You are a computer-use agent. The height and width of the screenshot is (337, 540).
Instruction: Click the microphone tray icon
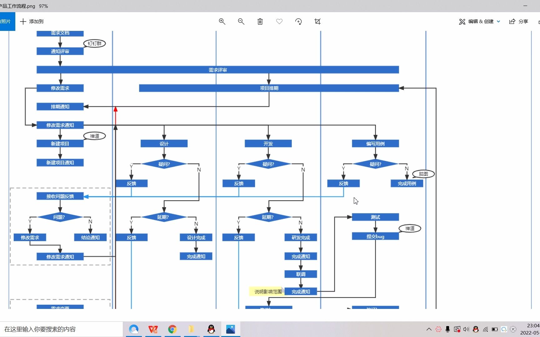[447, 329]
